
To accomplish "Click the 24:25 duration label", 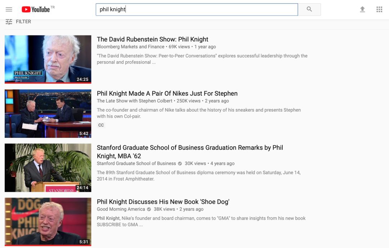I will pos(82,79).
